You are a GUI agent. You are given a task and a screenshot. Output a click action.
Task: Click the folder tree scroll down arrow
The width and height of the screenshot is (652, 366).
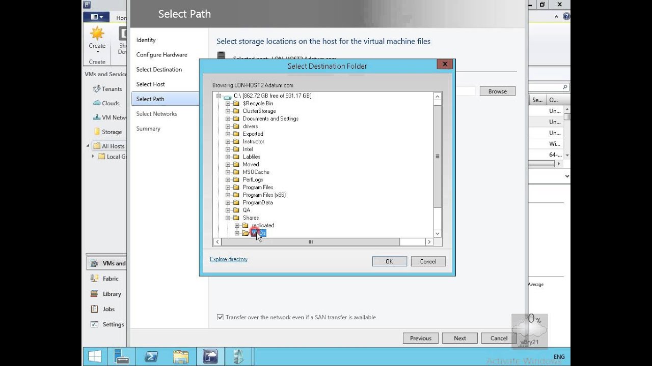438,233
